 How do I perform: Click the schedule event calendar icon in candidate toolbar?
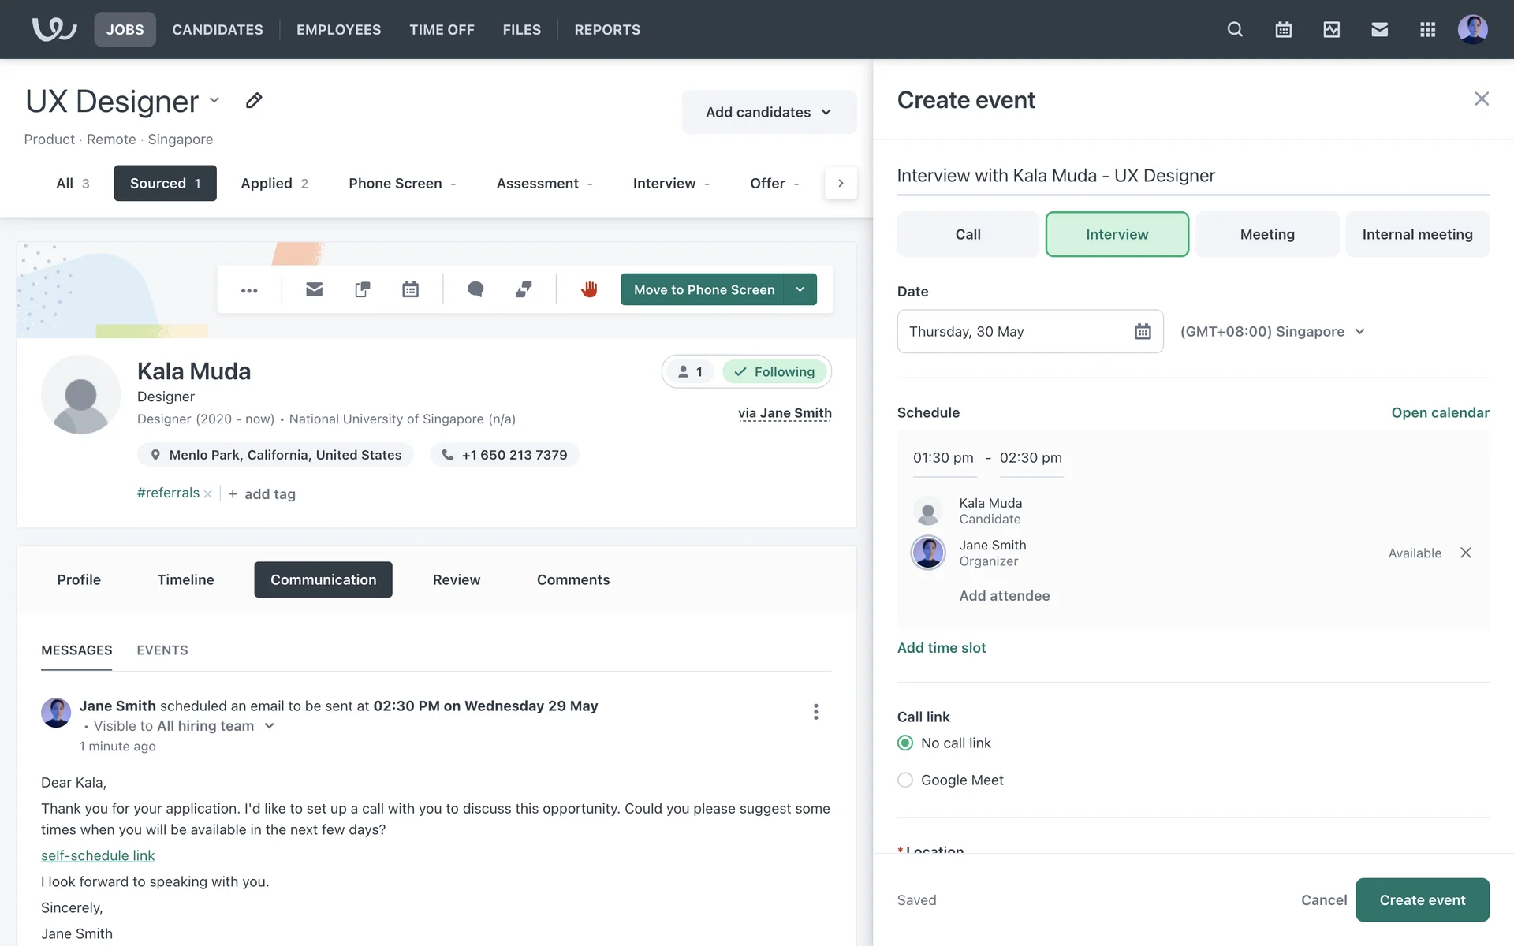point(410,289)
